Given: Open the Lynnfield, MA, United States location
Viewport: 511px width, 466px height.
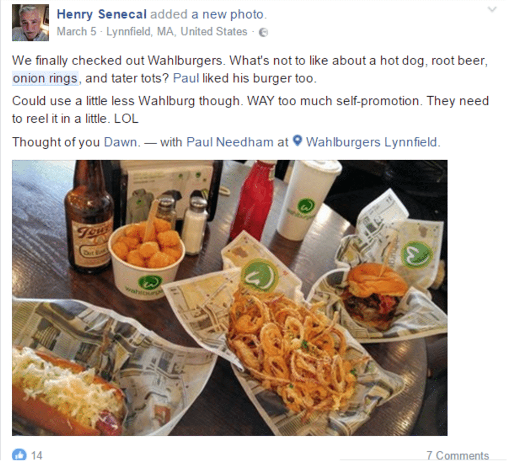Looking at the screenshot, I should 177,32.
